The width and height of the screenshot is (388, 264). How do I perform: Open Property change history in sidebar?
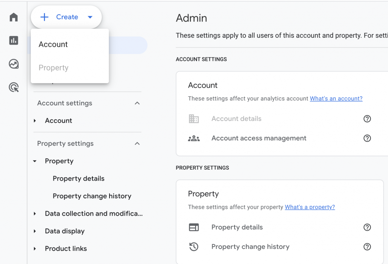click(x=92, y=196)
